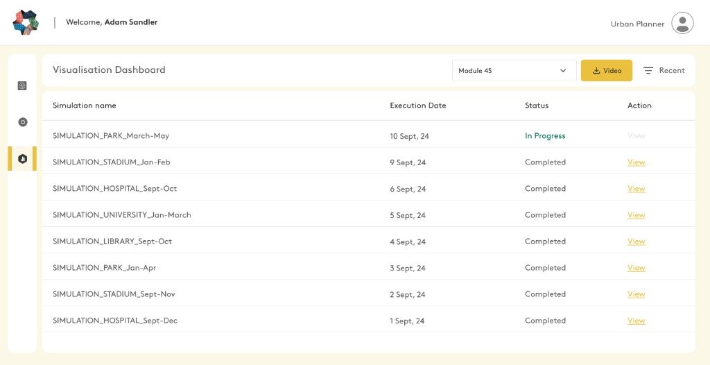Select SIMULATION_HOSPITAL_Sept-Dec name
This screenshot has height=365, width=710.
[115, 321]
